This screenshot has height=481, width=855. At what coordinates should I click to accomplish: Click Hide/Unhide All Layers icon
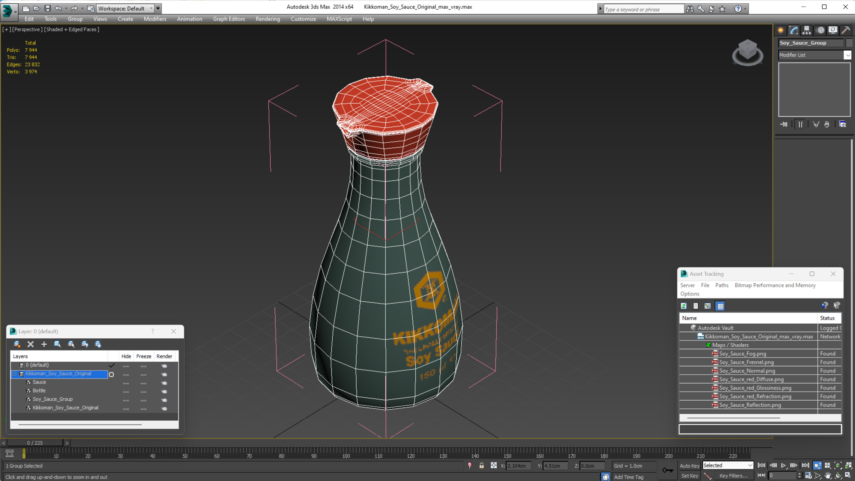pyautogui.click(x=85, y=344)
